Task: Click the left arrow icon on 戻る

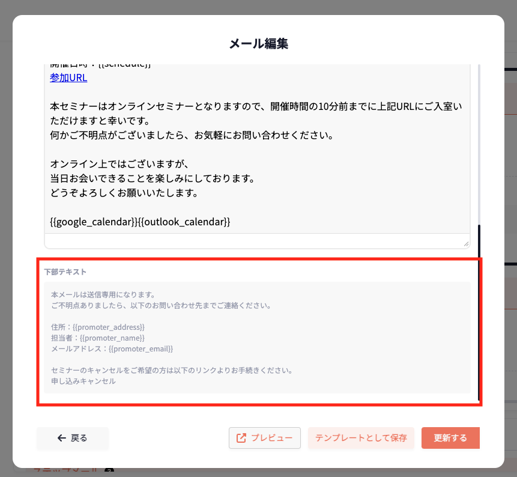Action: coord(61,438)
